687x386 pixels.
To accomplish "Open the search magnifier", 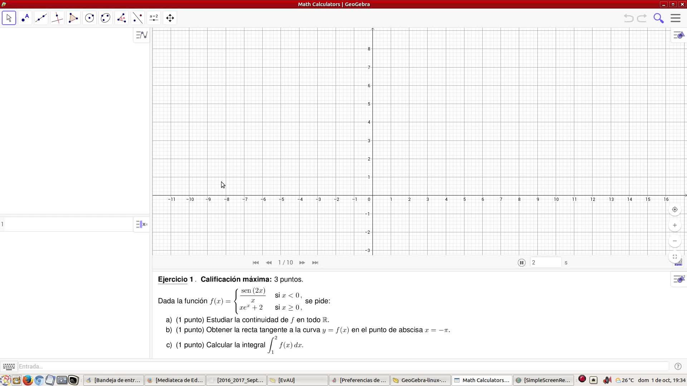I will click(x=658, y=18).
